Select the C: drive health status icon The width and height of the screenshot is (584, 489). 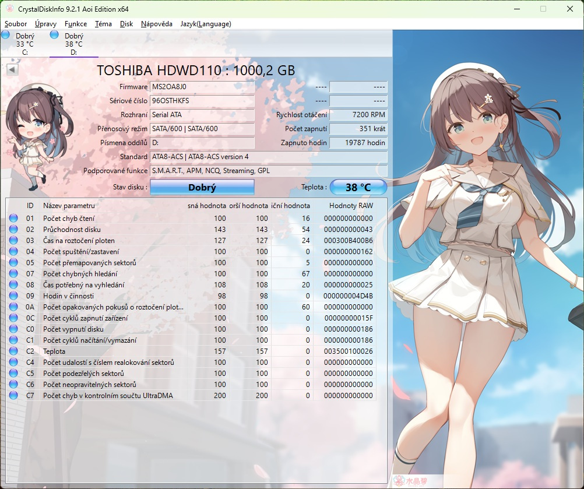click(5, 35)
